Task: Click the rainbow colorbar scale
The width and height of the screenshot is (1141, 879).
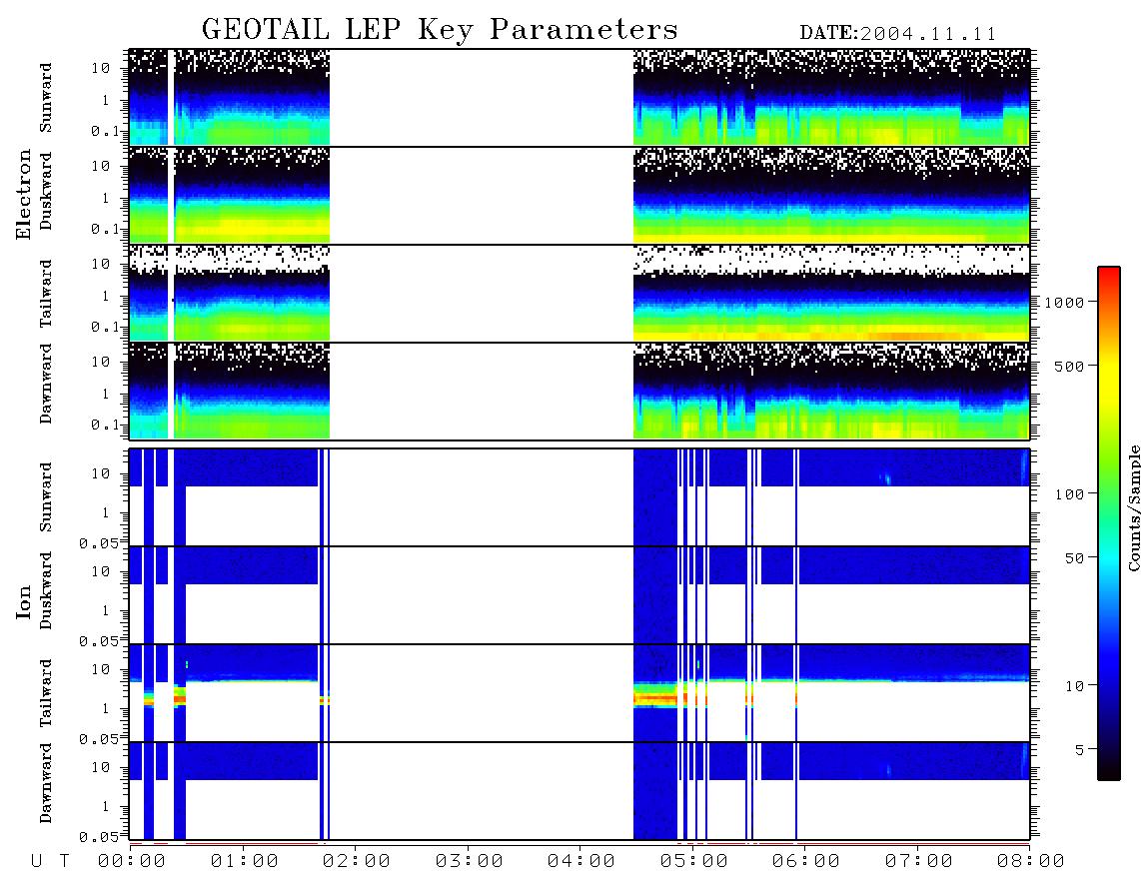Action: pyautogui.click(x=1108, y=523)
